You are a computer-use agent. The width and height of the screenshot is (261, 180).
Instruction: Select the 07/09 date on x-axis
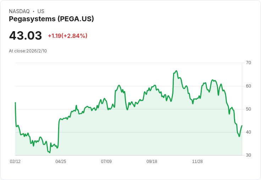point(106,162)
